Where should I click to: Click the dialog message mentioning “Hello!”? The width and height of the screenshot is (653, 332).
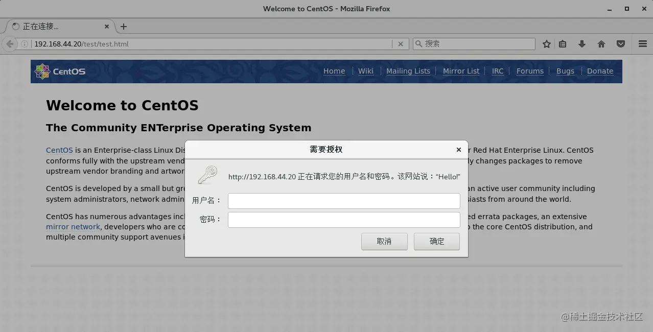(344, 177)
